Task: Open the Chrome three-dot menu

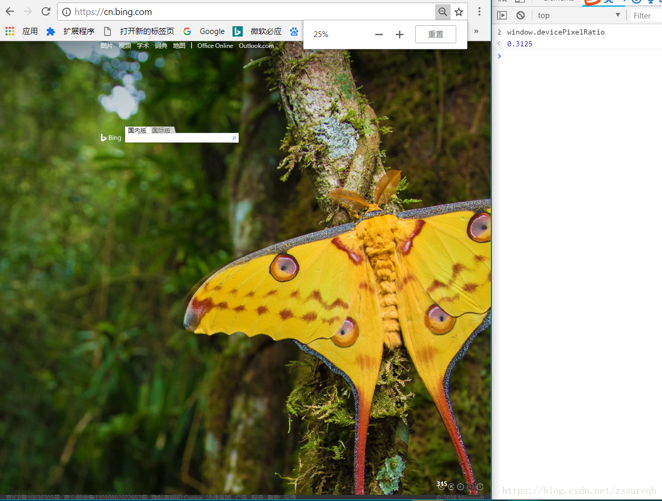Action: (479, 11)
